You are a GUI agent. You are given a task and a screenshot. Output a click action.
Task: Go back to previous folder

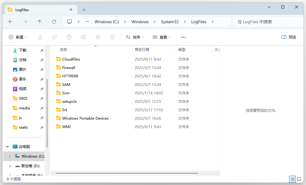(x=11, y=22)
